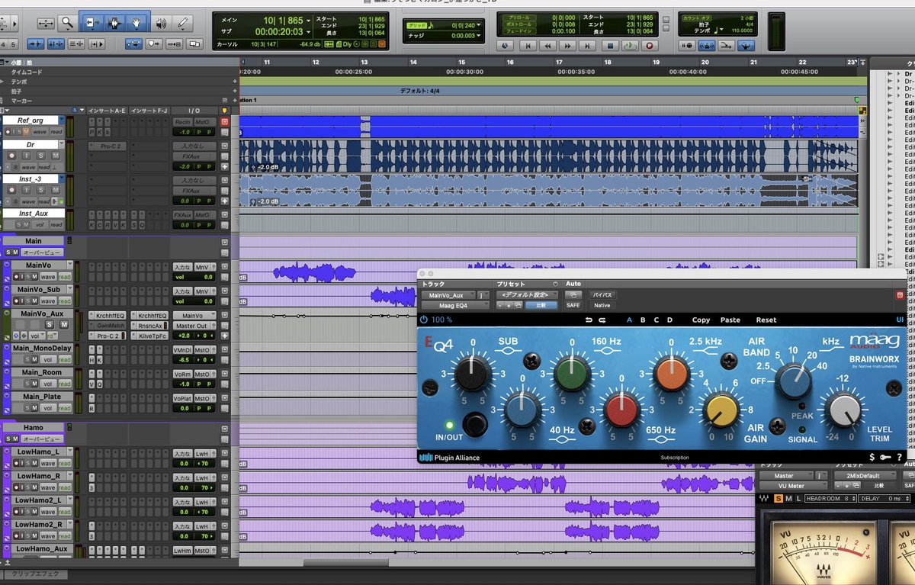Screen dimensions: 915x585
Task: Click the Plugin Alliance key license icon
Action: click(885, 458)
